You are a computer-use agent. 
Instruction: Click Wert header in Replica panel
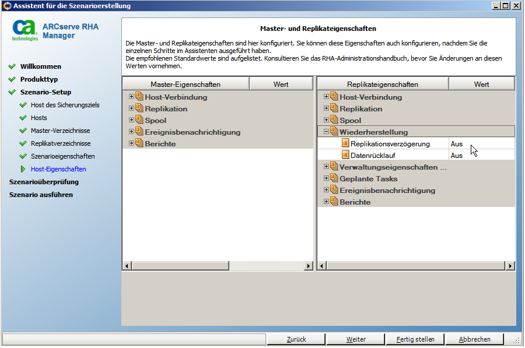[481, 84]
